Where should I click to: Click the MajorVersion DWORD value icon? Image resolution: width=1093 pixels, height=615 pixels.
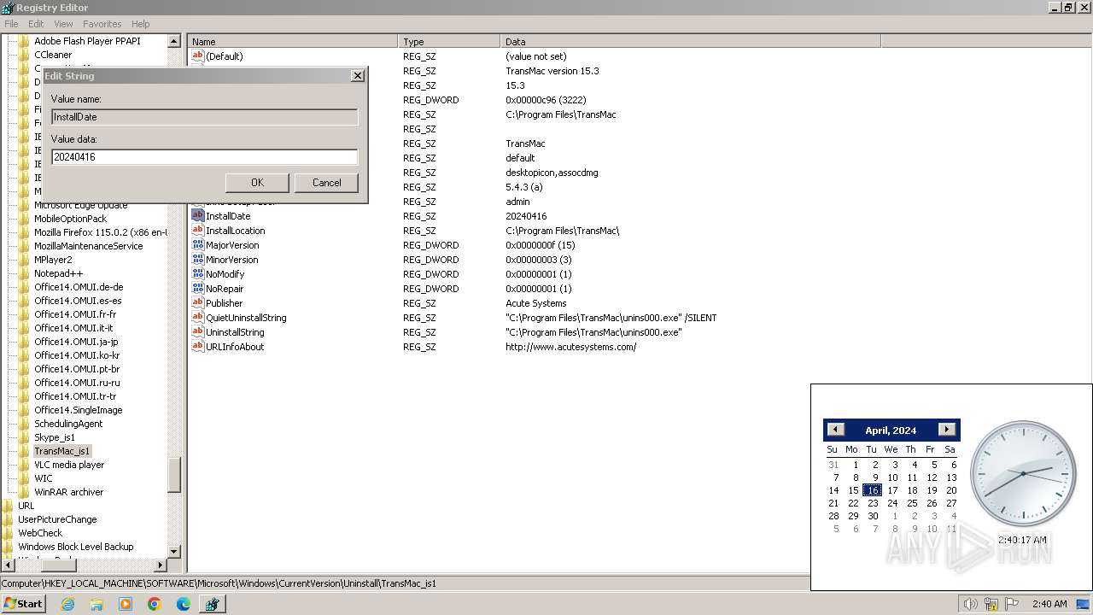pos(198,245)
